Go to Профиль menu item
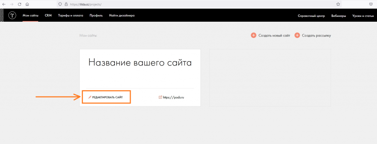The height and width of the screenshot is (144, 377). (x=96, y=15)
